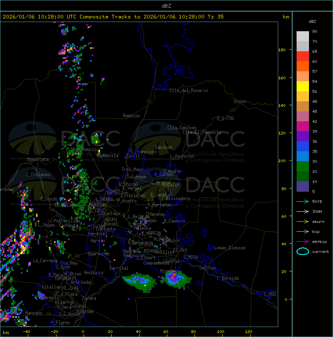This screenshot has height=337, width=333.
Task: Click the 'Tres_Mayo' place label
Action: tap(132, 169)
